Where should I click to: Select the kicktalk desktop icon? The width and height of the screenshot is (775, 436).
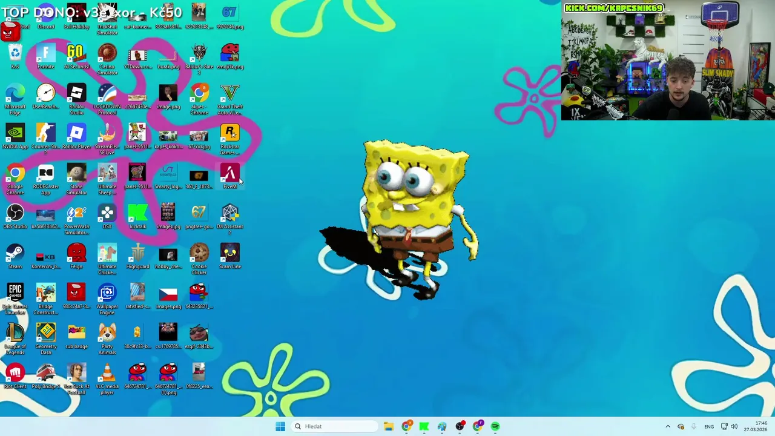point(137,216)
